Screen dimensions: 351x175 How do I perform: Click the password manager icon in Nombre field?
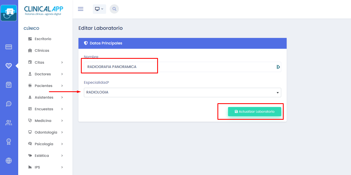278,67
